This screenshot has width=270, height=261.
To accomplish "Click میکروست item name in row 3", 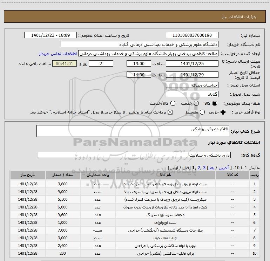I will tap(165, 199).
